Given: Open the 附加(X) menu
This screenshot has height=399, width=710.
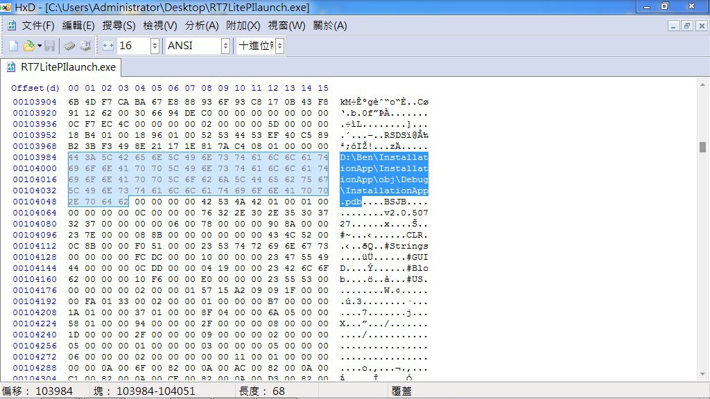Looking at the screenshot, I should [x=243, y=26].
